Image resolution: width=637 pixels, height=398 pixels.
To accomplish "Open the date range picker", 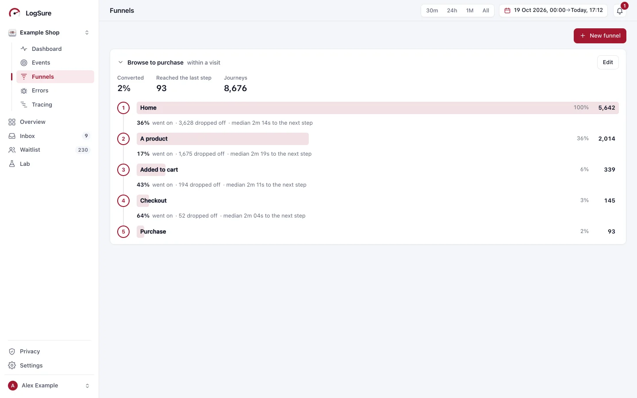I will click(553, 11).
